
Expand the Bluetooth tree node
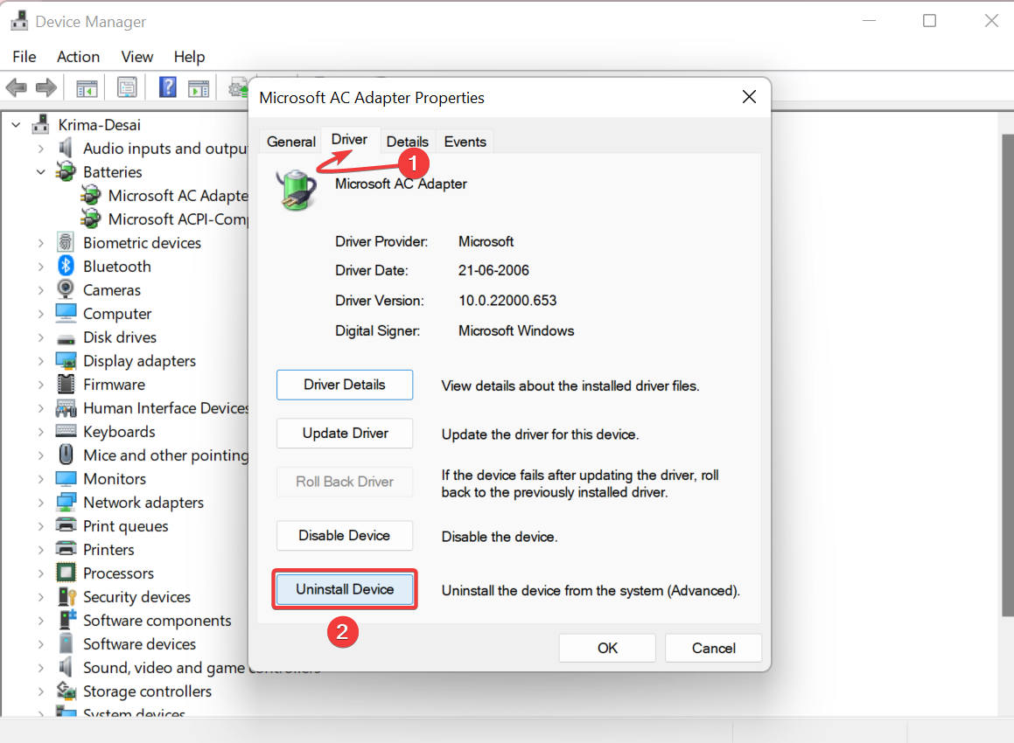(x=41, y=267)
